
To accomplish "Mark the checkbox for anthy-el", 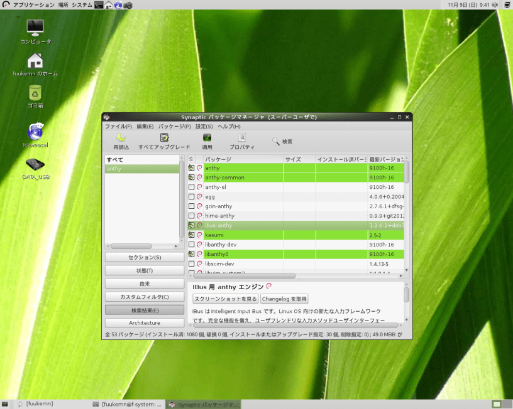I will click(191, 187).
